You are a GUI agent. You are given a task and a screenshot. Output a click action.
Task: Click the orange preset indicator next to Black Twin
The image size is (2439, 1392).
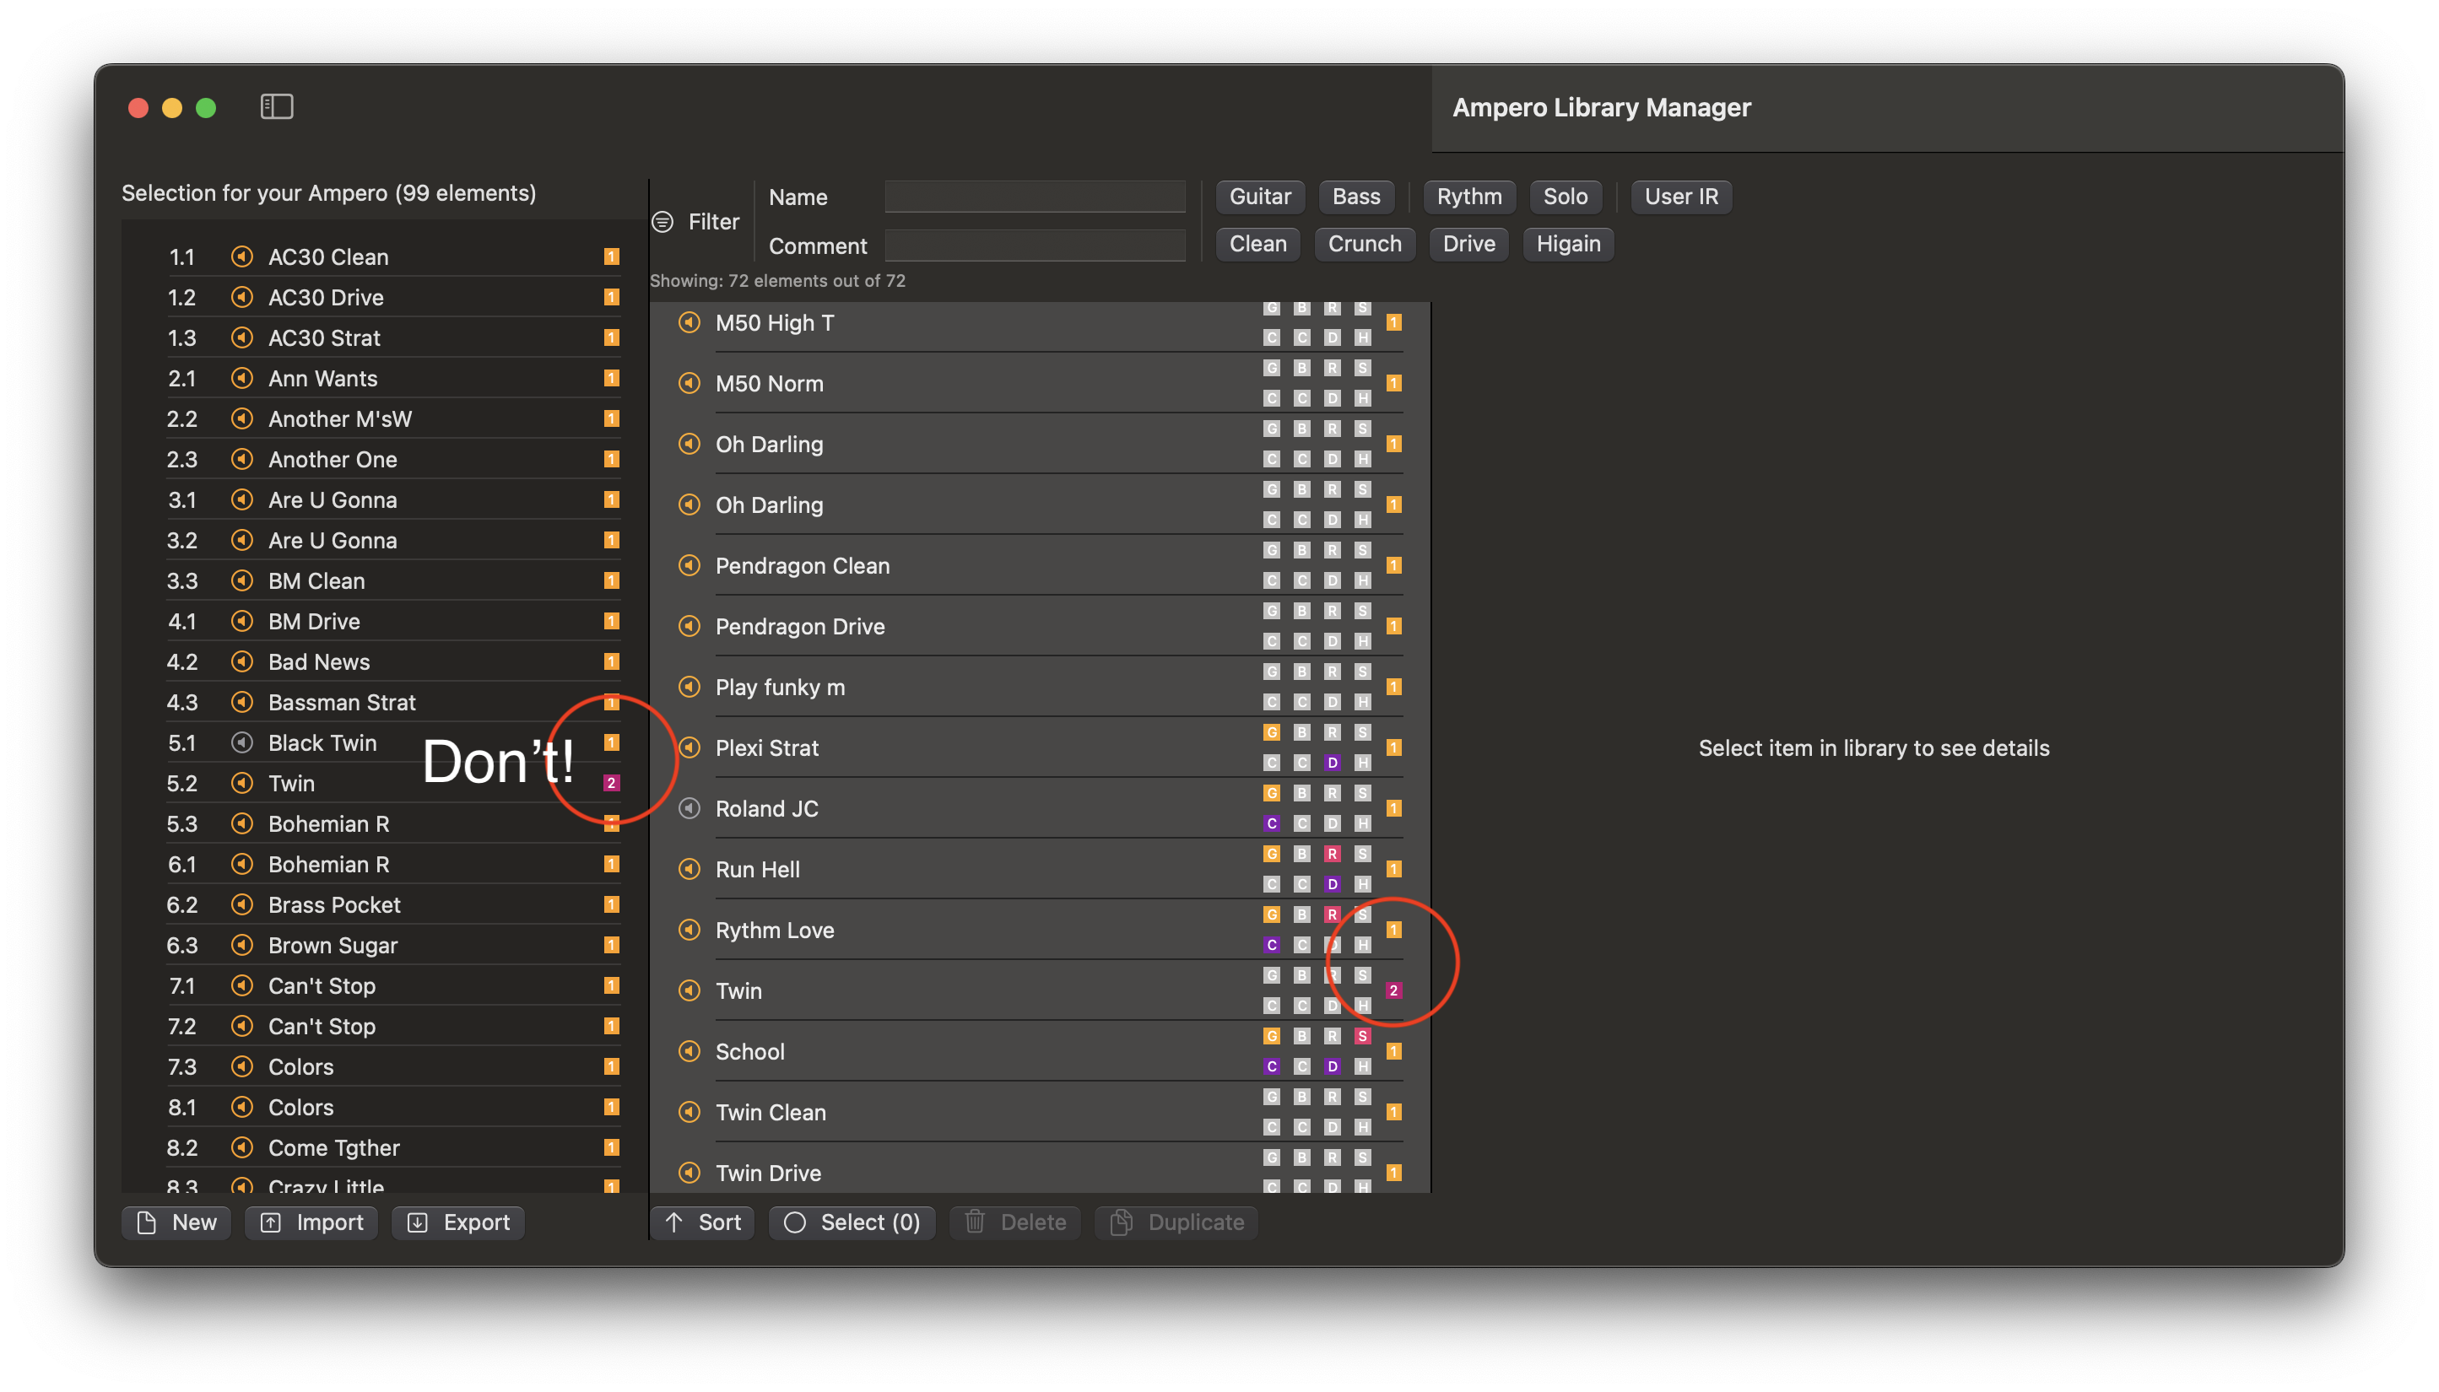[614, 742]
